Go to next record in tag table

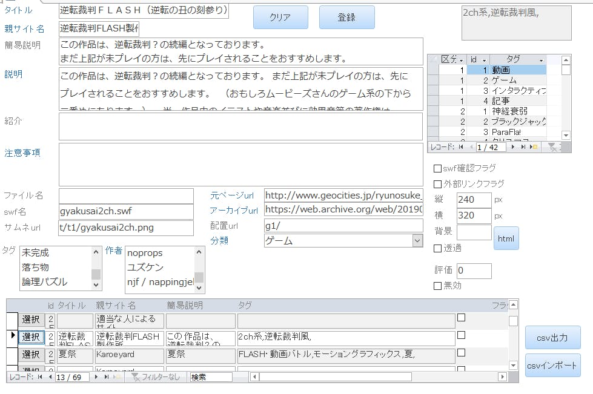(514, 147)
